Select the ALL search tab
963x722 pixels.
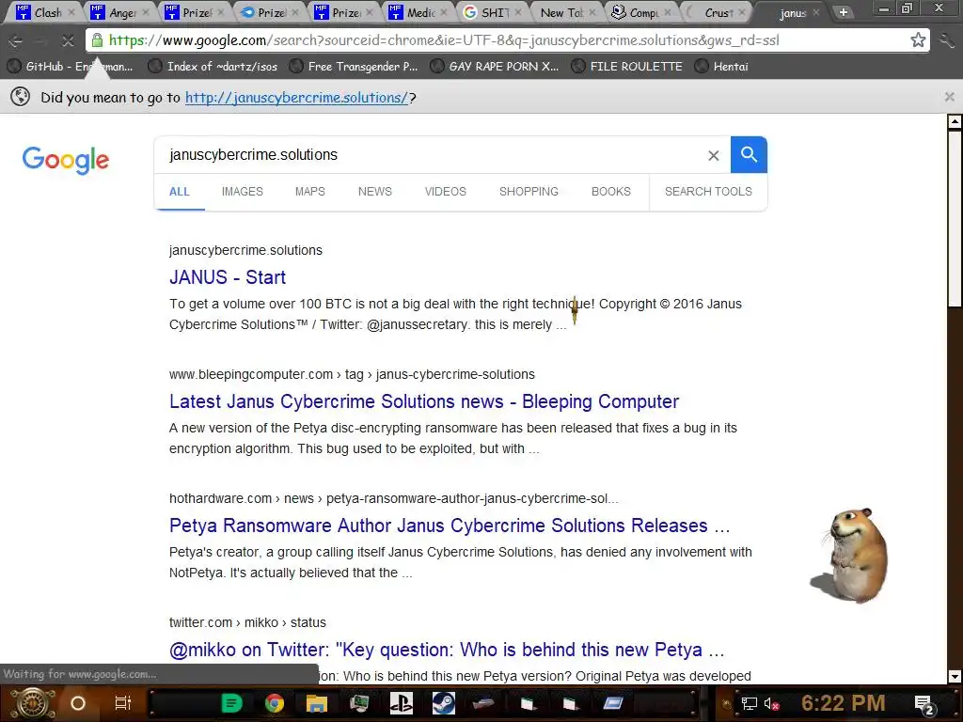click(180, 192)
